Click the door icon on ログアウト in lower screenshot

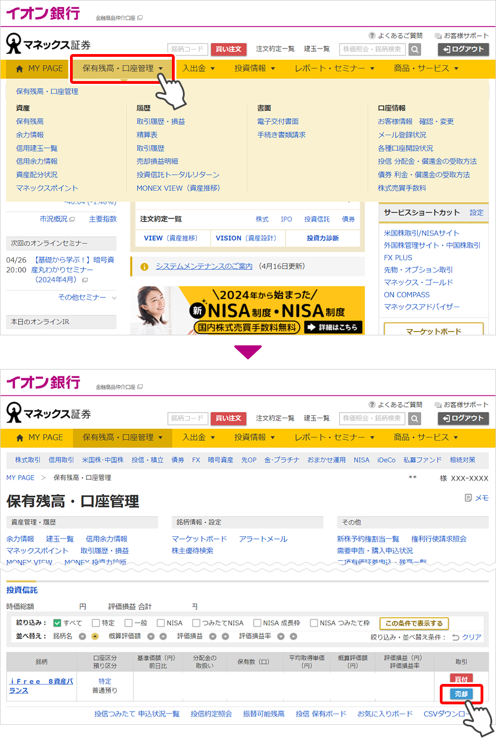pyautogui.click(x=445, y=419)
